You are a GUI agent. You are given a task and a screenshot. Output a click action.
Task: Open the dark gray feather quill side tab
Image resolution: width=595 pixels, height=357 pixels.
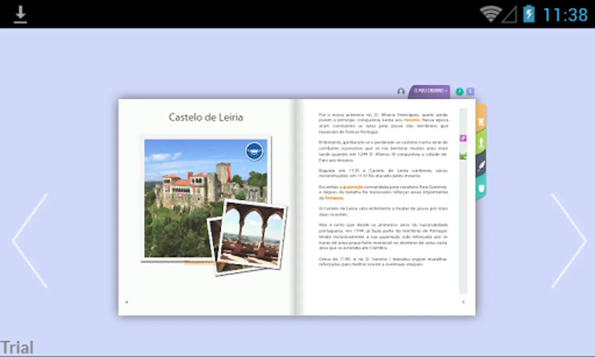coord(481,165)
